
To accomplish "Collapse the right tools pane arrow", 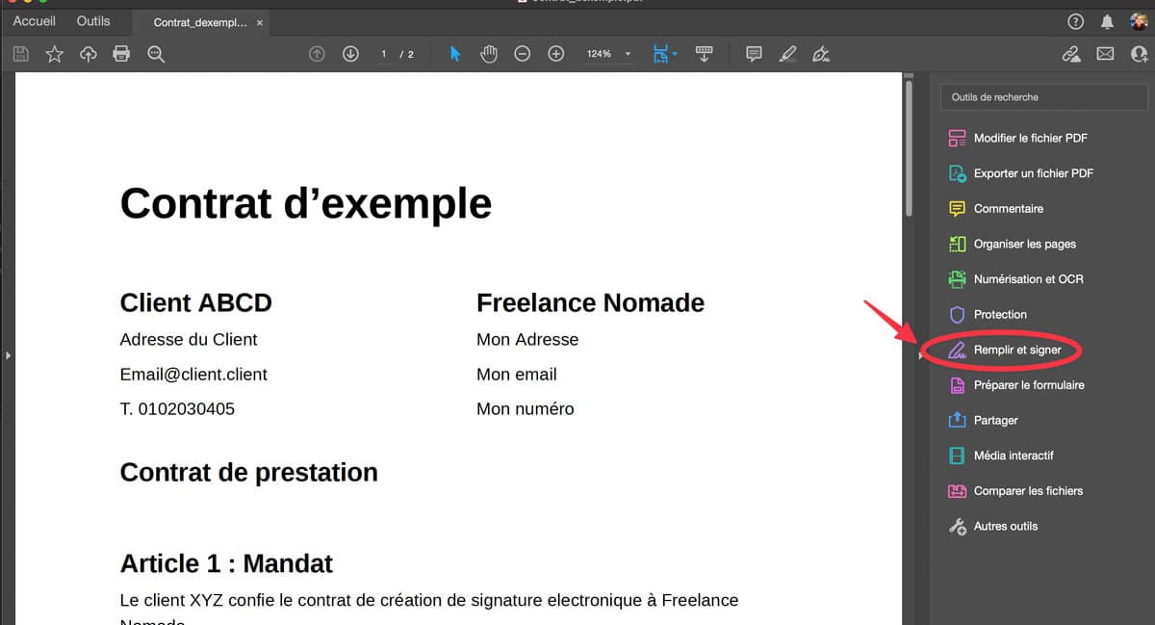I will pos(921,356).
